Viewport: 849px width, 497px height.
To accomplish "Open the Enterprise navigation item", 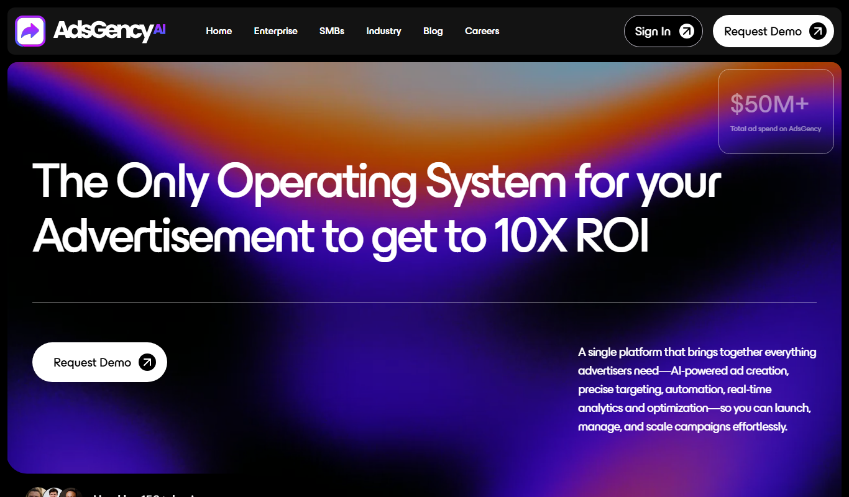I will (275, 31).
